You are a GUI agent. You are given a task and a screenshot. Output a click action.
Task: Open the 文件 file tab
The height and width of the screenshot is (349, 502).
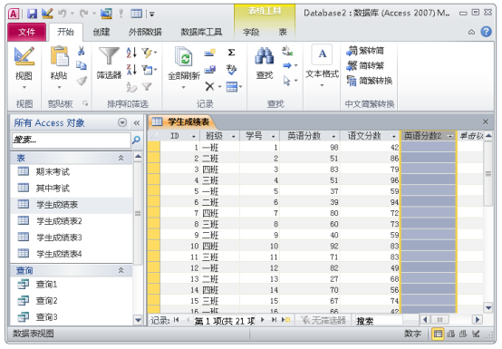click(x=27, y=32)
